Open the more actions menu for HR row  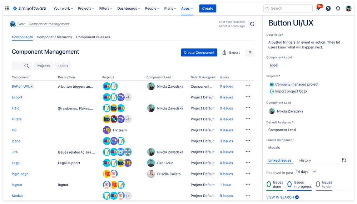click(248, 130)
